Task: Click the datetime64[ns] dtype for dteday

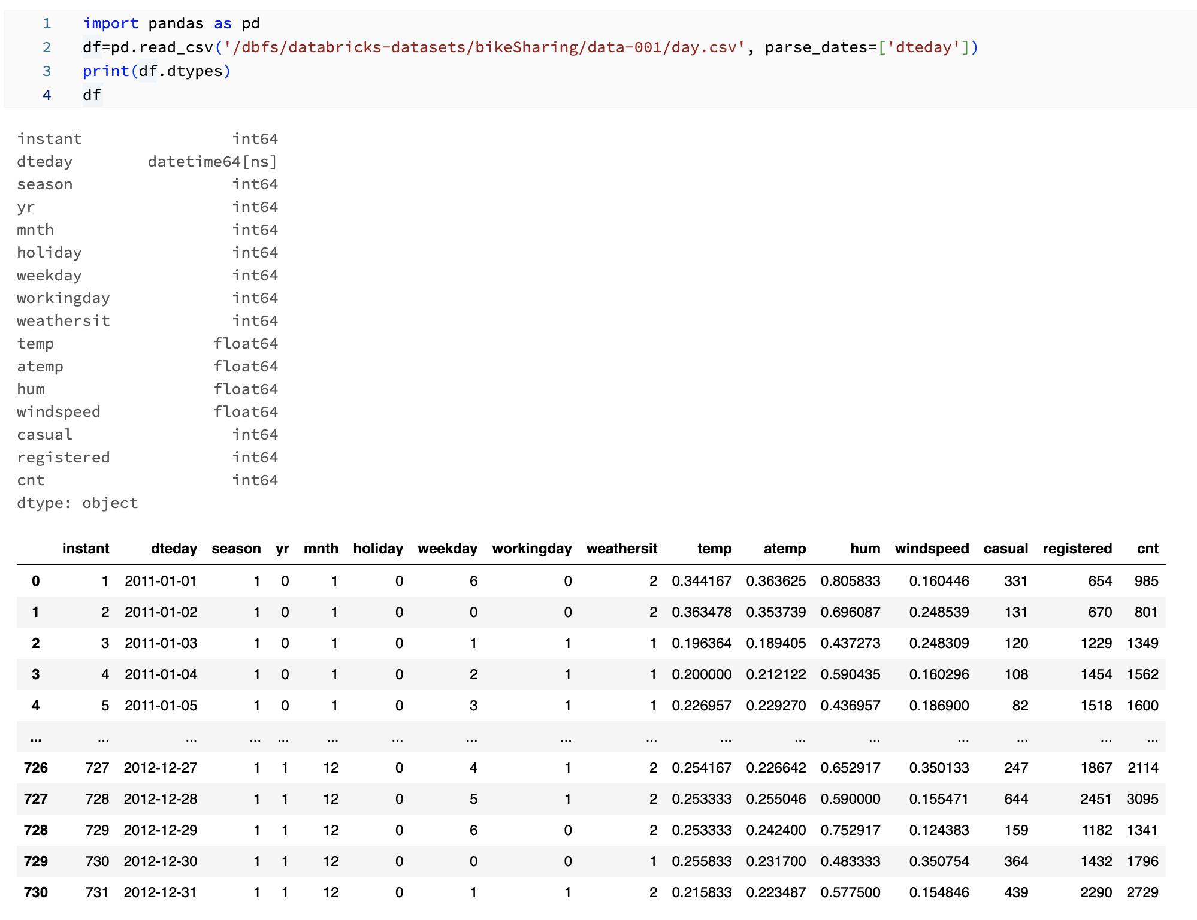Action: (x=213, y=161)
